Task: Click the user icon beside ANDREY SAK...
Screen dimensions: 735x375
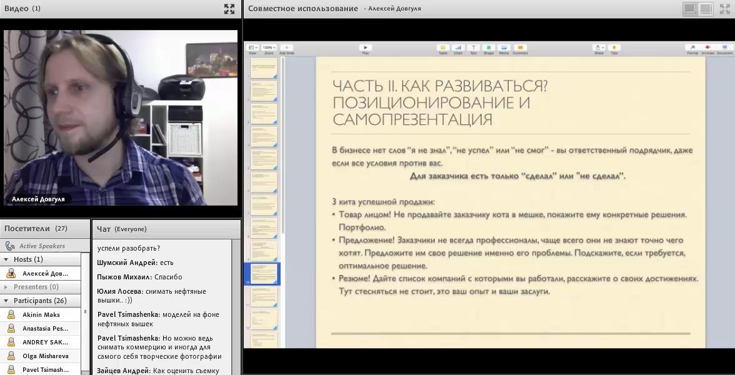Action: (x=11, y=342)
